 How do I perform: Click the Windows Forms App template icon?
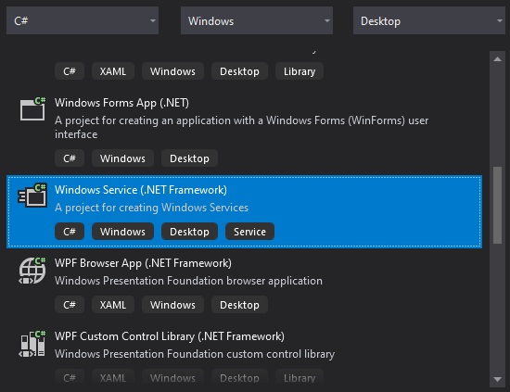pyautogui.click(x=32, y=109)
